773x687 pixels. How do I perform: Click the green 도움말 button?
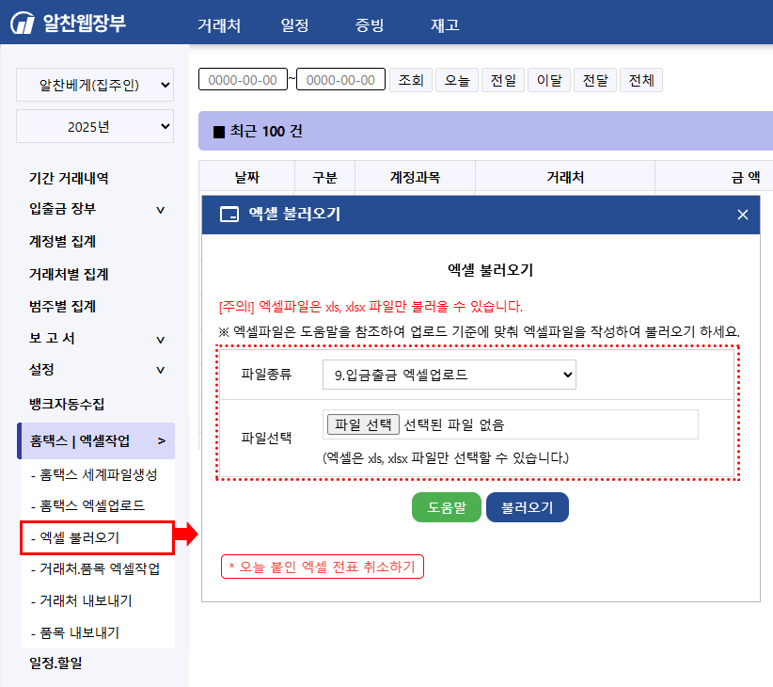(446, 507)
